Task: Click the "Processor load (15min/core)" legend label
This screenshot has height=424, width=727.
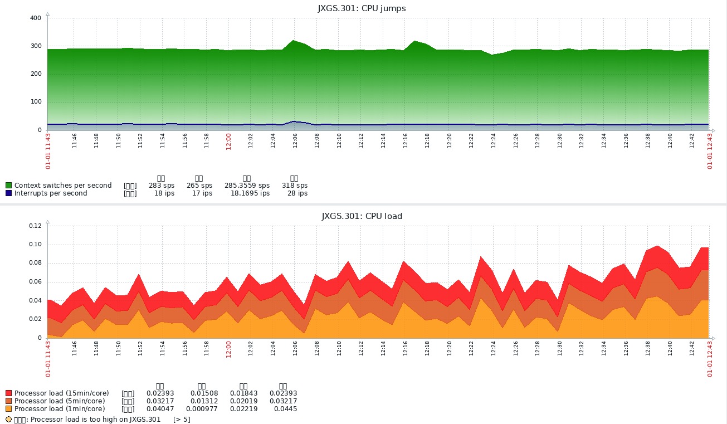Action: [61, 393]
